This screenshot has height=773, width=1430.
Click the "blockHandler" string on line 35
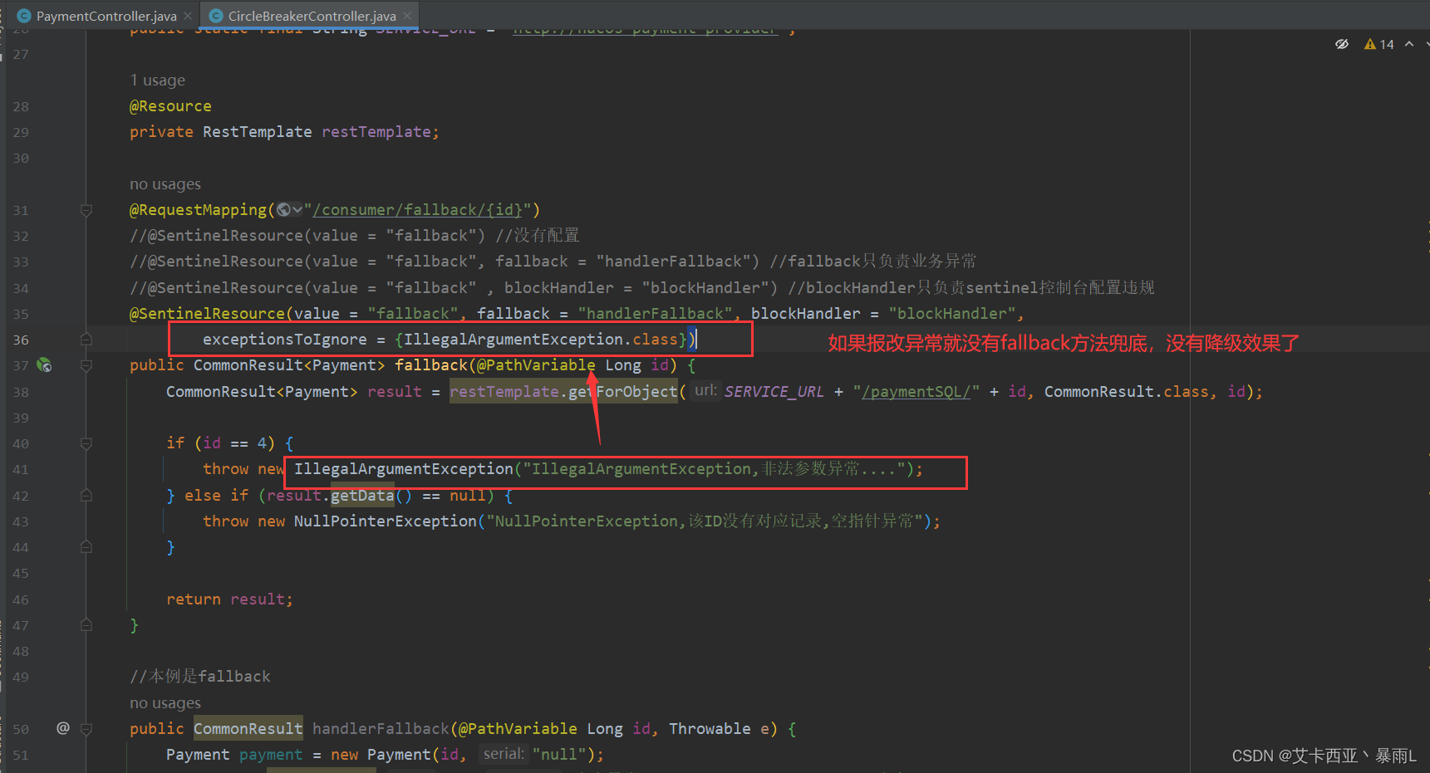click(x=951, y=313)
